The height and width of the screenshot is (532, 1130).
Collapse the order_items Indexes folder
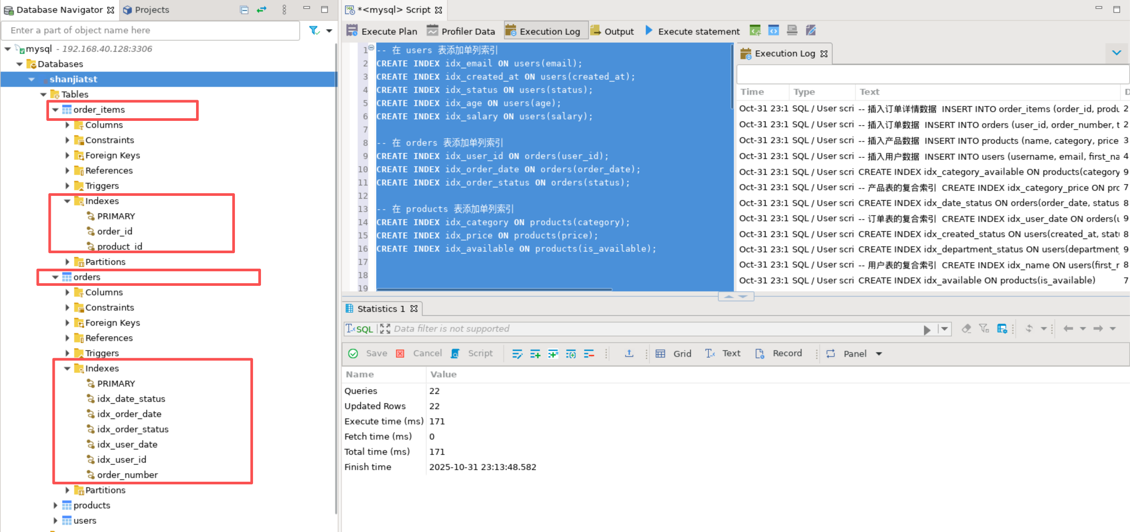67,201
